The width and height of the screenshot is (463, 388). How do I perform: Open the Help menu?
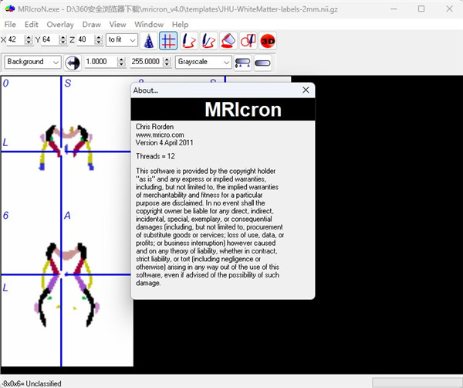point(180,24)
